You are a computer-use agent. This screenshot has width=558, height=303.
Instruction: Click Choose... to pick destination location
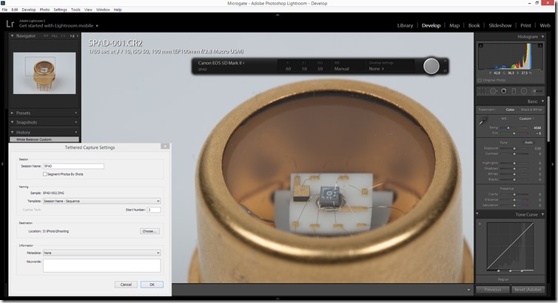tap(149, 231)
